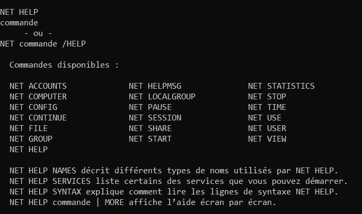Click the NET HELP SERVICES description line
This screenshot has height=214, width=362.
[179, 182]
